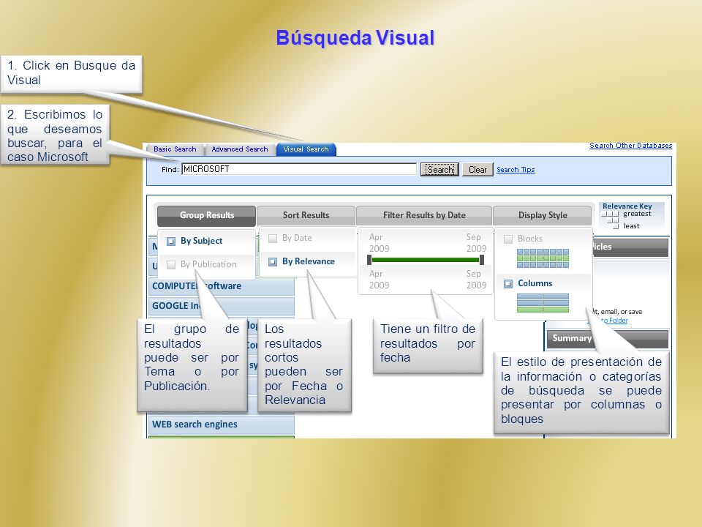Click the Relevance Key grid icon
This screenshot has height=527, width=702.
pos(610,220)
